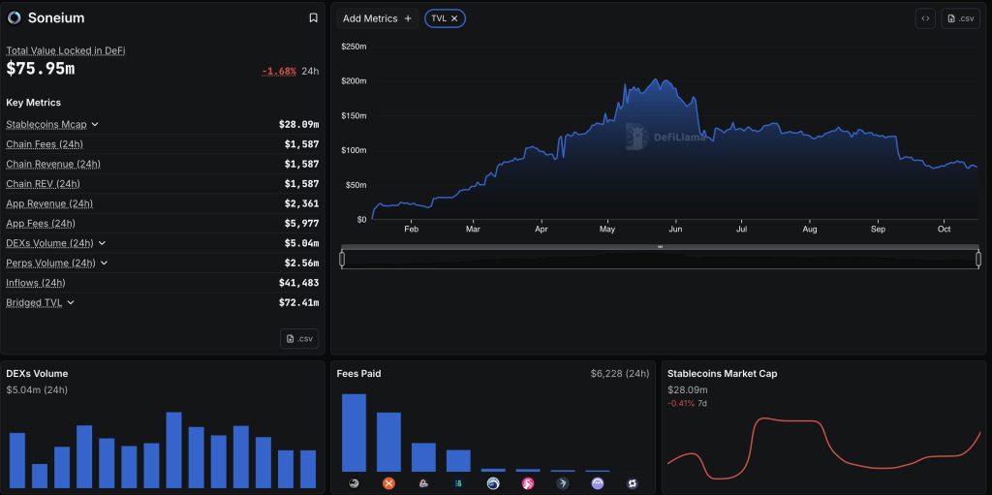Remove the TVL metric chip
The image size is (992, 495).
coord(455,18)
